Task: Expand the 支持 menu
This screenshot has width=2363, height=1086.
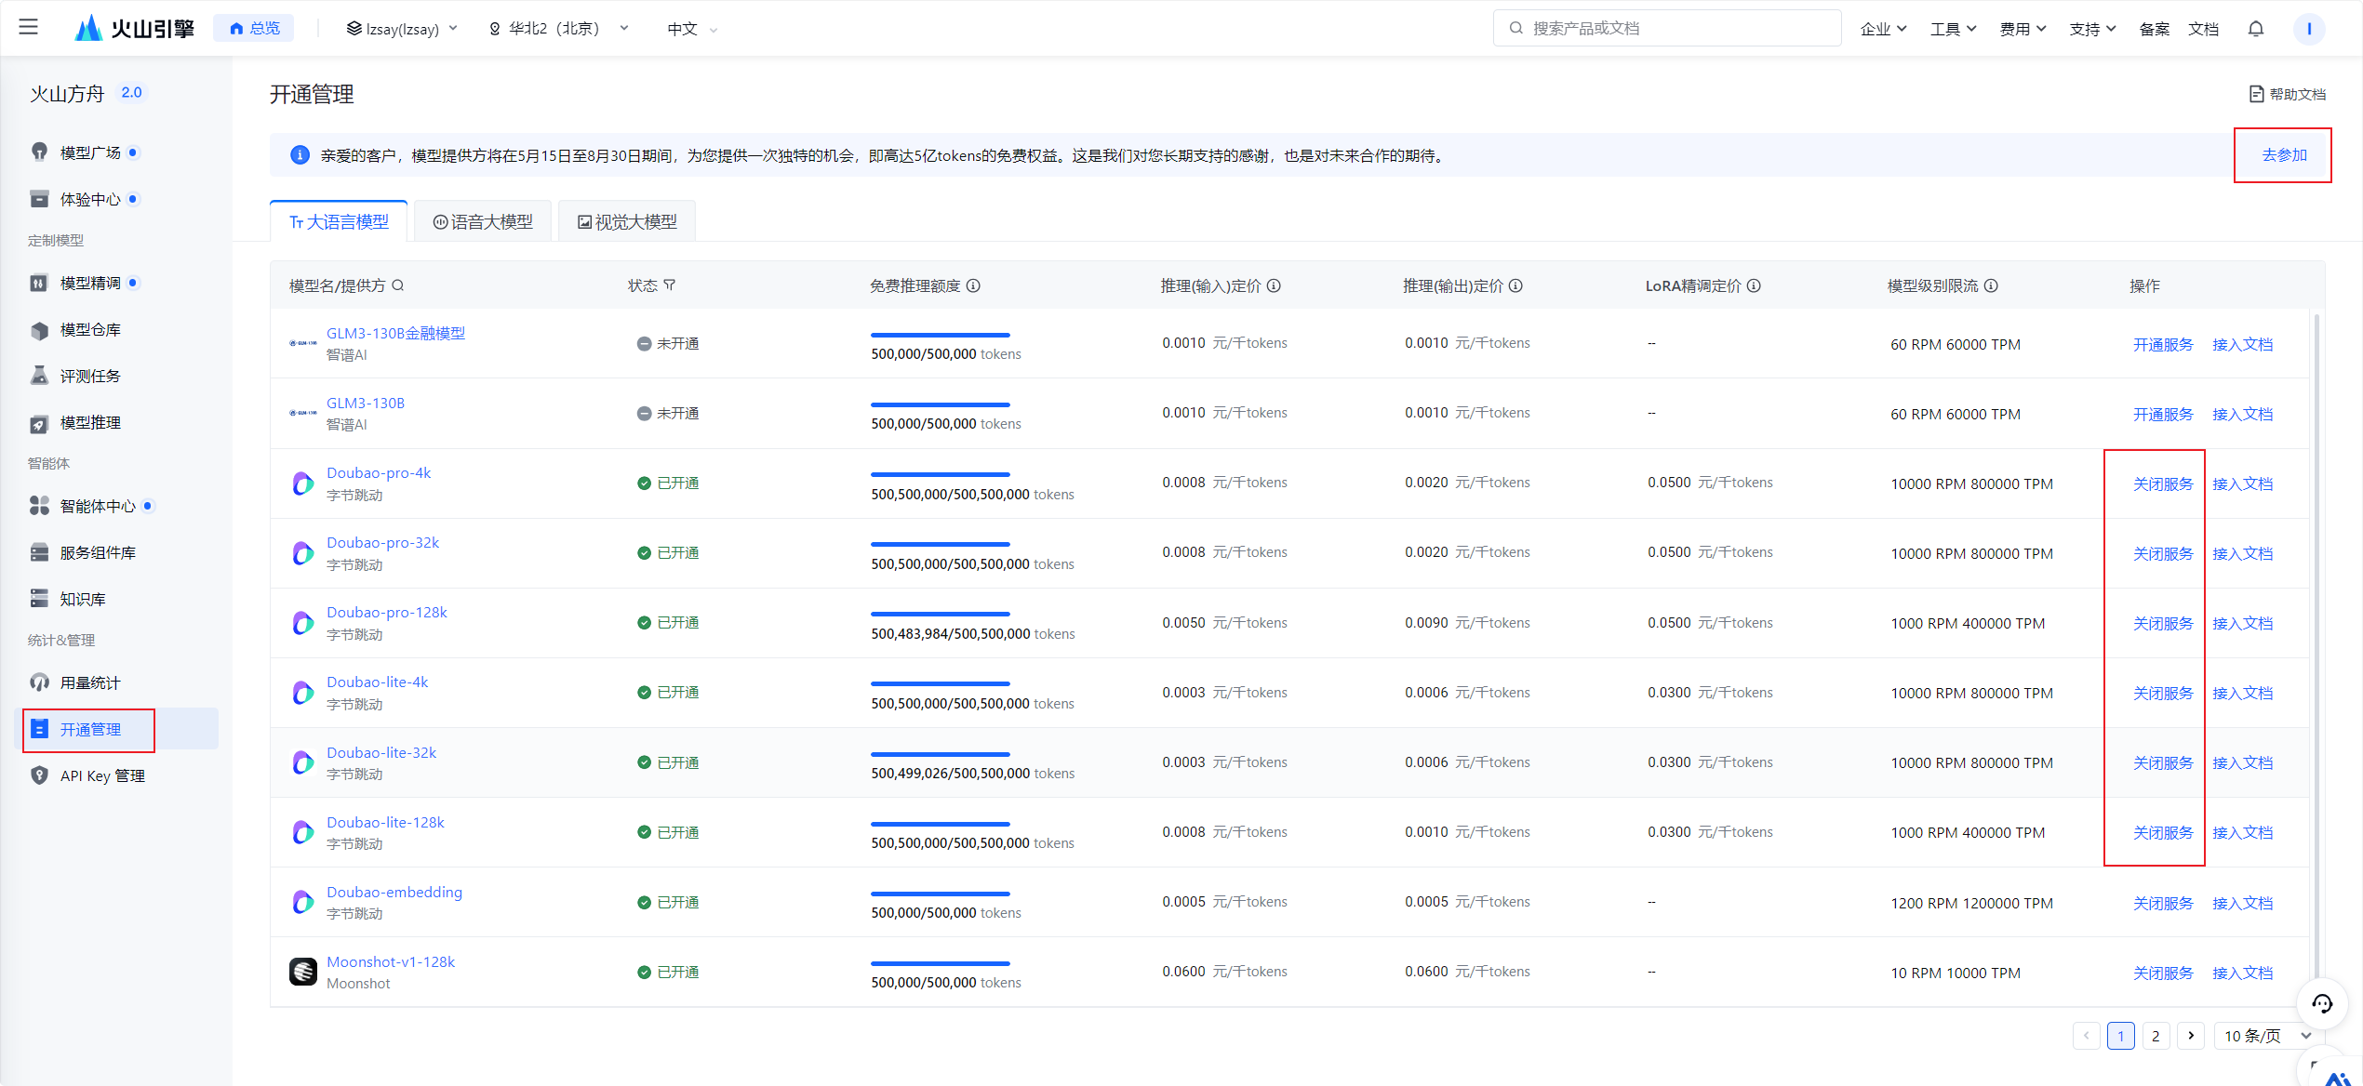Action: click(x=2092, y=29)
